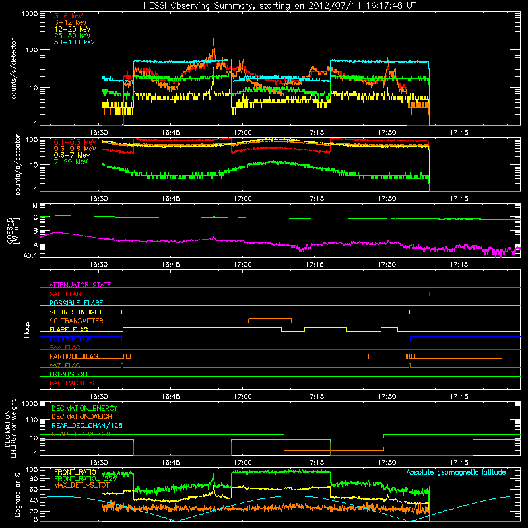This screenshot has height=528, width=528.
Task: Pick the GAP_FLAG label
Action: [65, 294]
